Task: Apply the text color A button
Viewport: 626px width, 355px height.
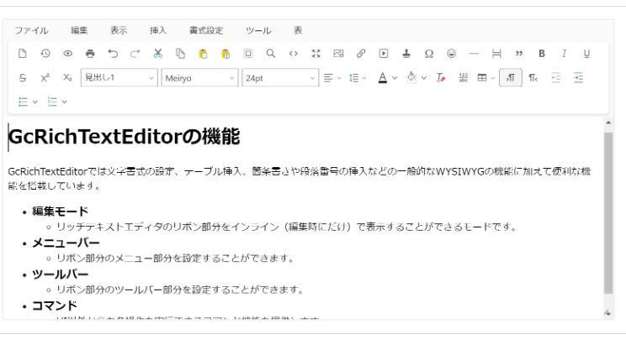Action: point(383,78)
